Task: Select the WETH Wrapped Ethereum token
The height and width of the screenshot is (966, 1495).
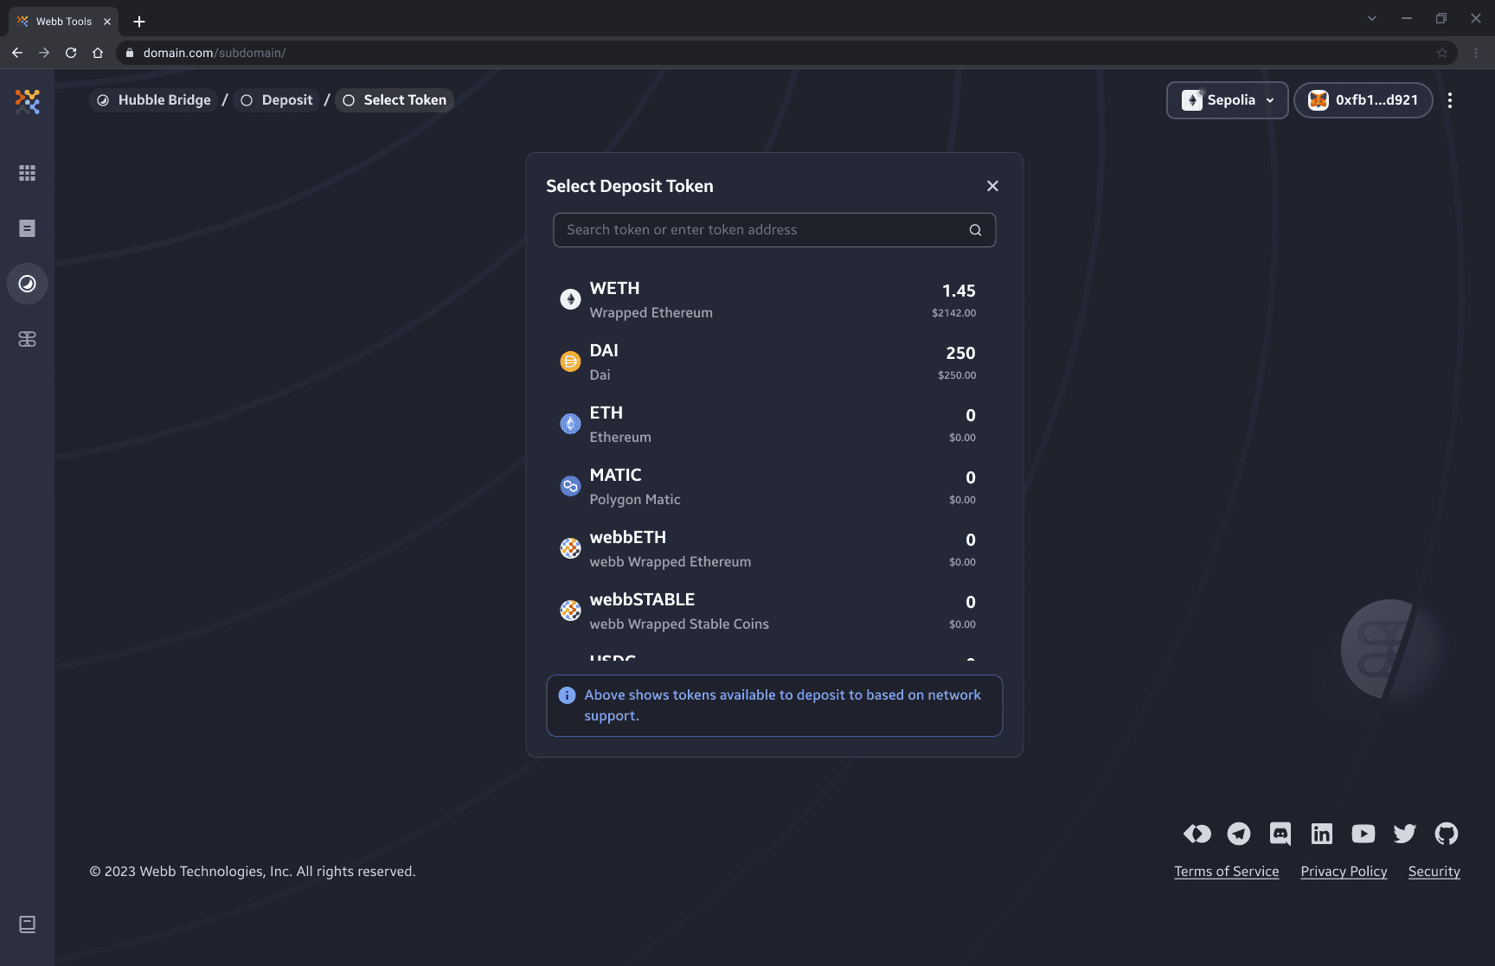Action: point(774,299)
